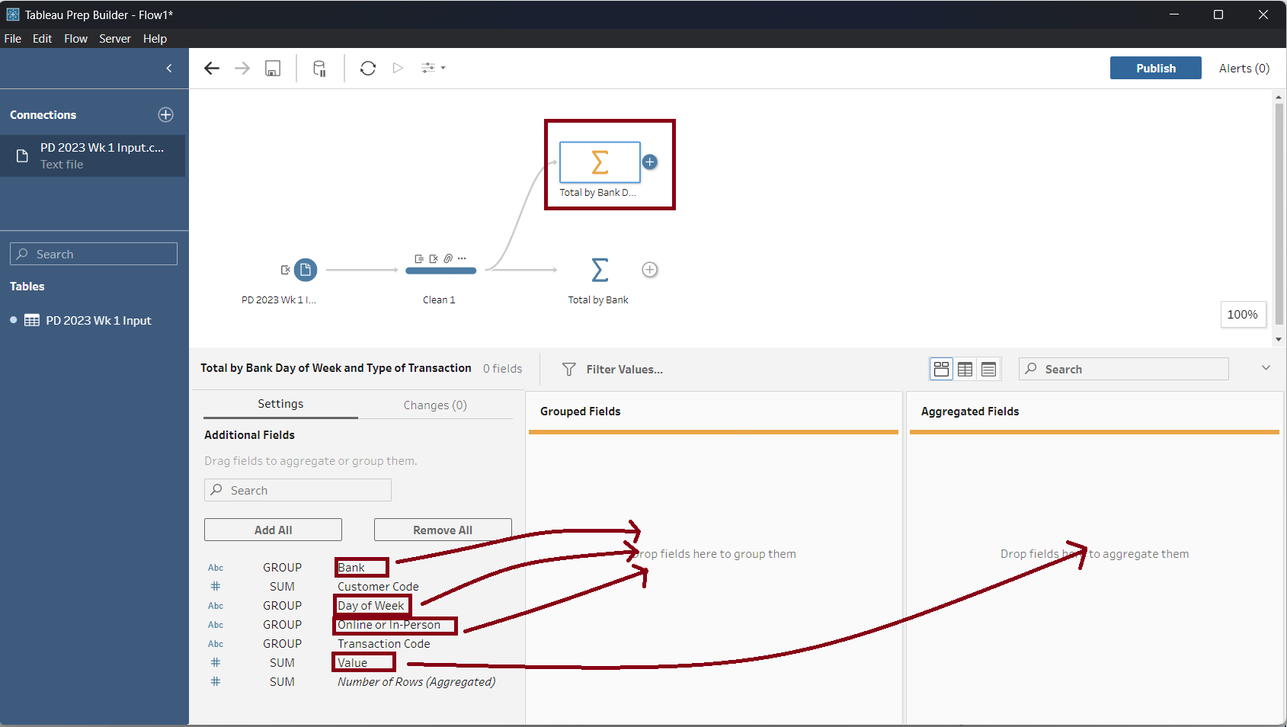Image resolution: width=1287 pixels, height=727 pixels.
Task: Open the GROUP aggregation dropdown for Bank
Action: coord(283,568)
